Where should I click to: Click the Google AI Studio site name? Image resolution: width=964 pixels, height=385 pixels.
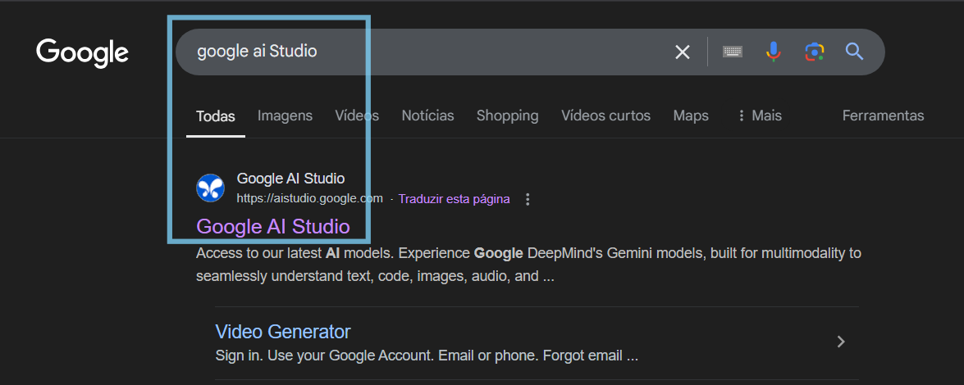(290, 179)
